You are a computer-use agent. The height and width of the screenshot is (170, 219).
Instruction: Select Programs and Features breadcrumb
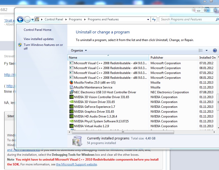[103, 19]
